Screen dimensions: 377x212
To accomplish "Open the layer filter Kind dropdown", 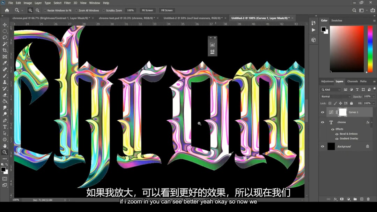I will coord(331,90).
